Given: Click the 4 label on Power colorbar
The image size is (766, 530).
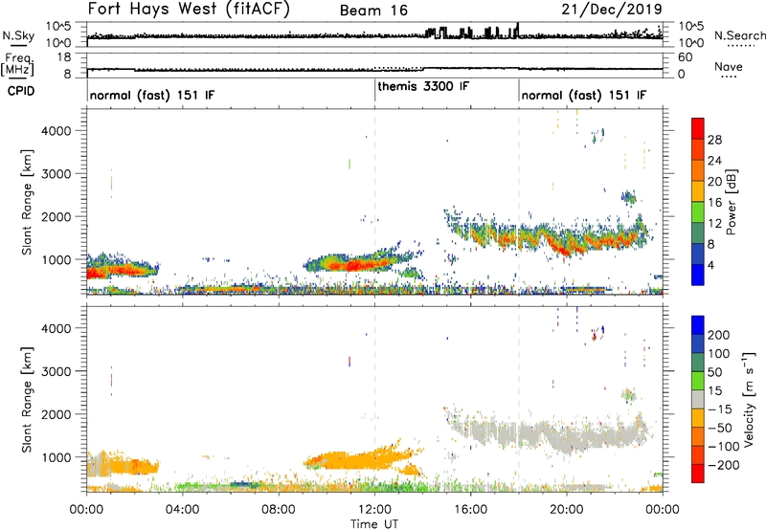Looking at the screenshot, I should 711,265.
